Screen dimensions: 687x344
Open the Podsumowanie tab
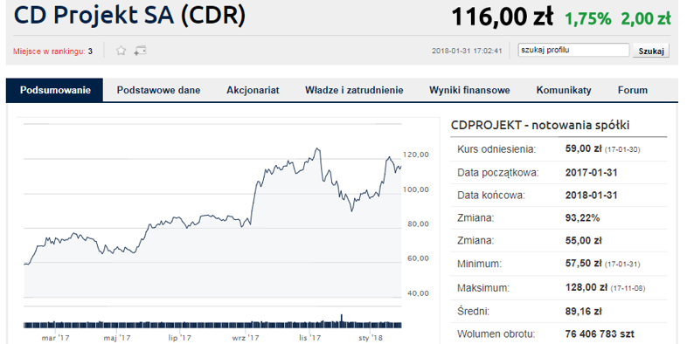(x=55, y=90)
